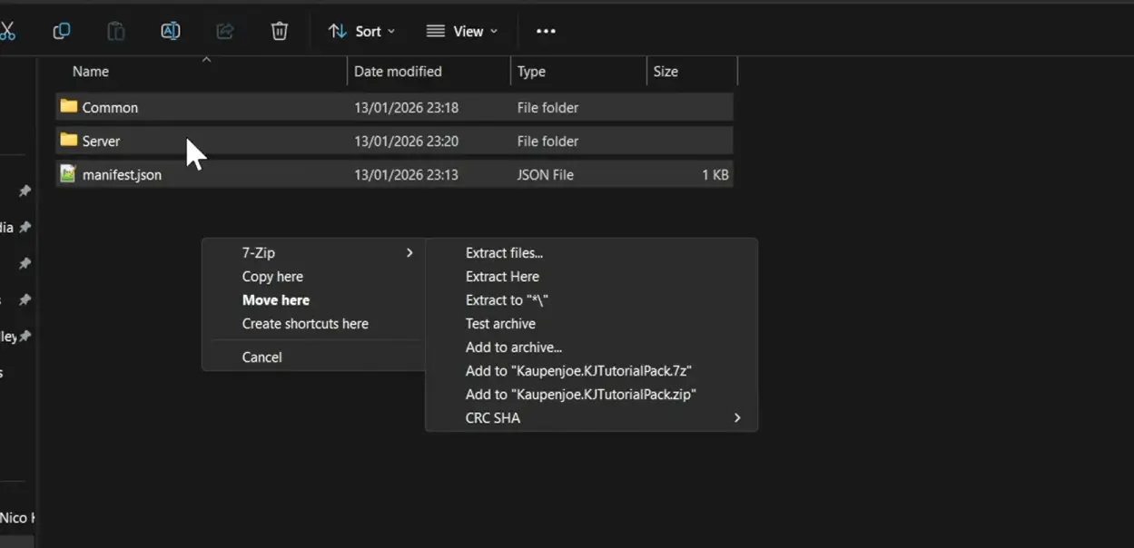Select the manifest.json file
Screen dimensions: 1134x548
[x=122, y=174]
